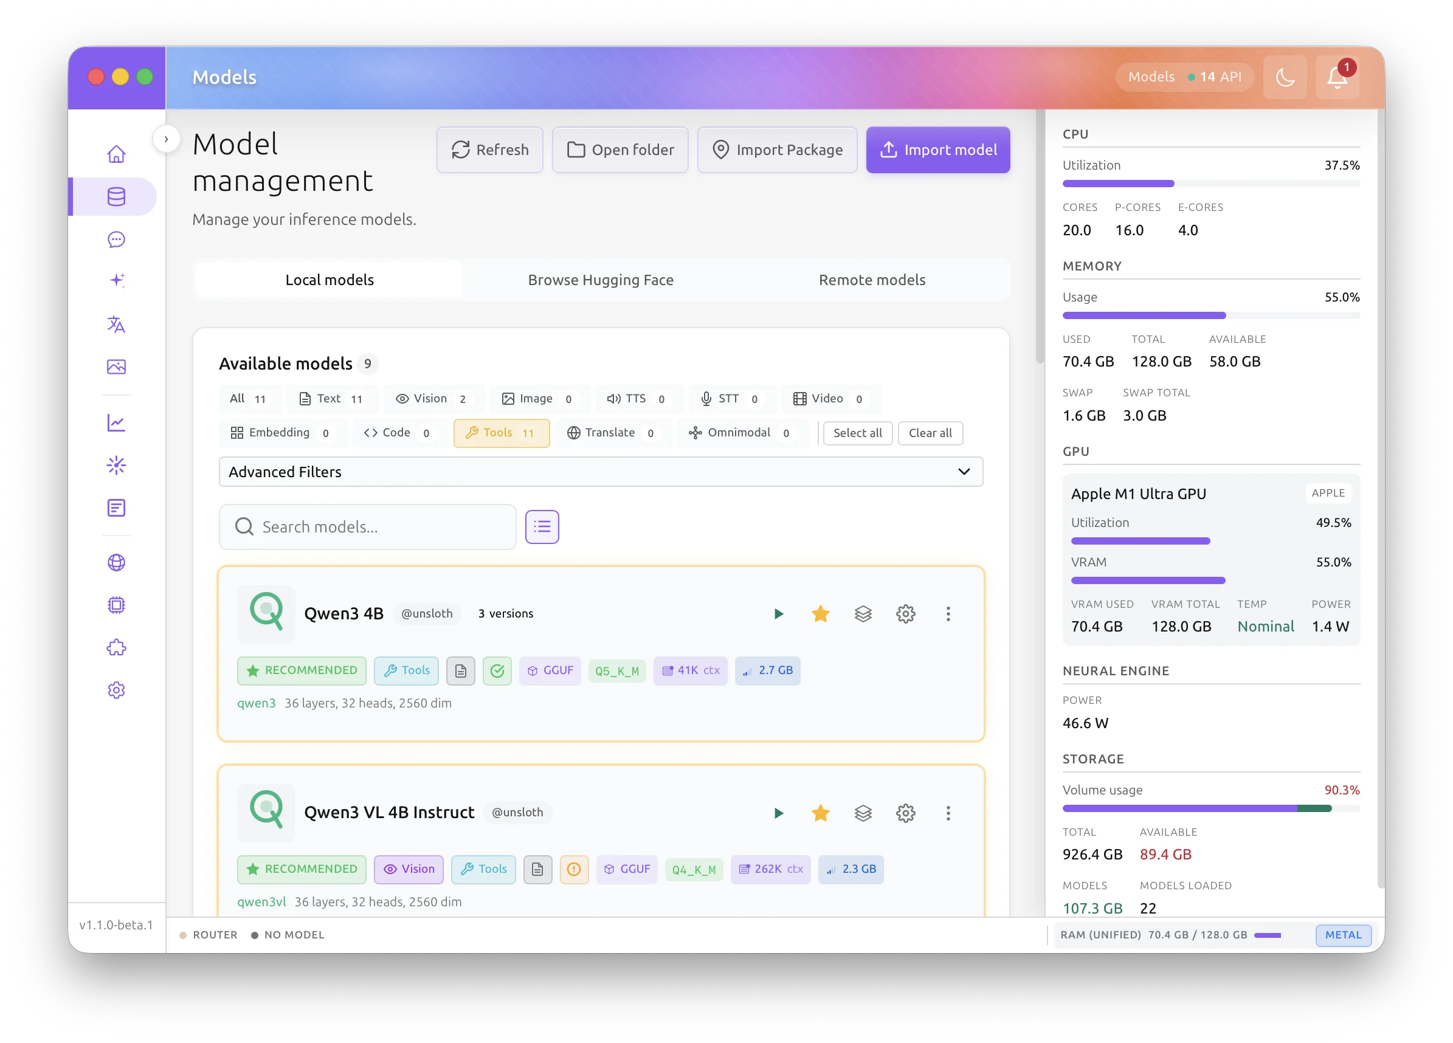Toggle the Vision filter chip
The width and height of the screenshot is (1453, 1043).
point(433,399)
